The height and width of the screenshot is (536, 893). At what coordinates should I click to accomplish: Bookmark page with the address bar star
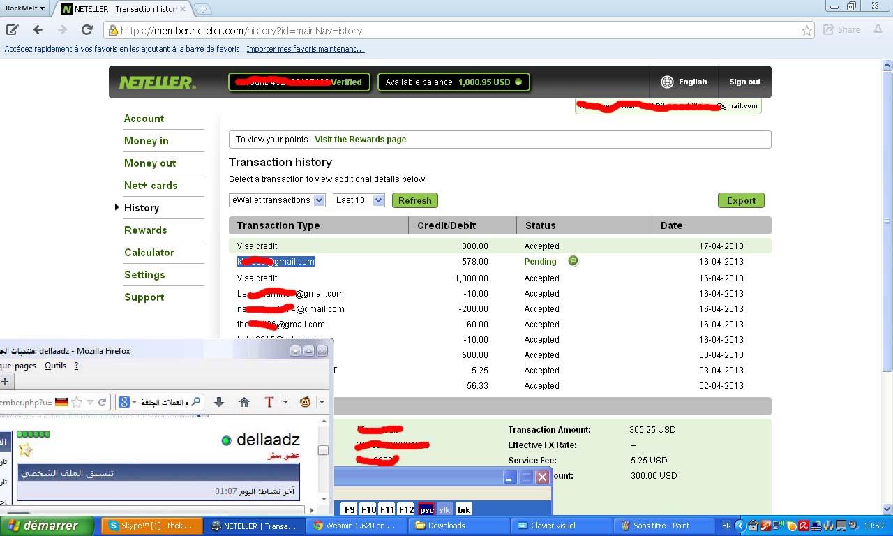tap(806, 31)
